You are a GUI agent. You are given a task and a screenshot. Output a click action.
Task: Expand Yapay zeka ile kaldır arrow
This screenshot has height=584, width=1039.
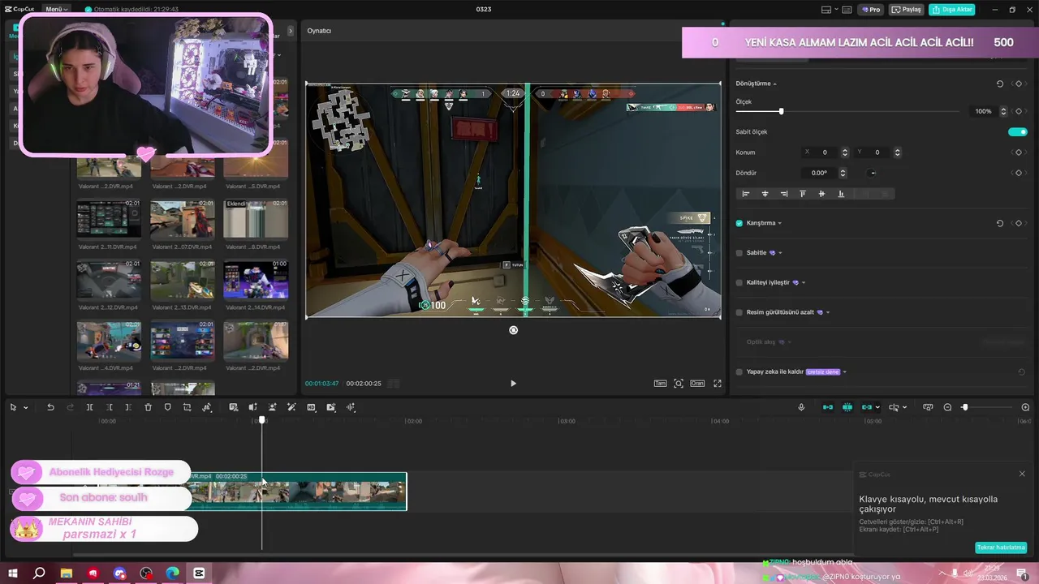point(845,371)
